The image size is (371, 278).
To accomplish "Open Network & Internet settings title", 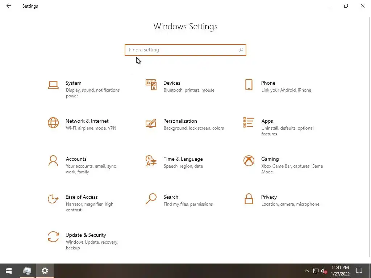I will click(87, 121).
